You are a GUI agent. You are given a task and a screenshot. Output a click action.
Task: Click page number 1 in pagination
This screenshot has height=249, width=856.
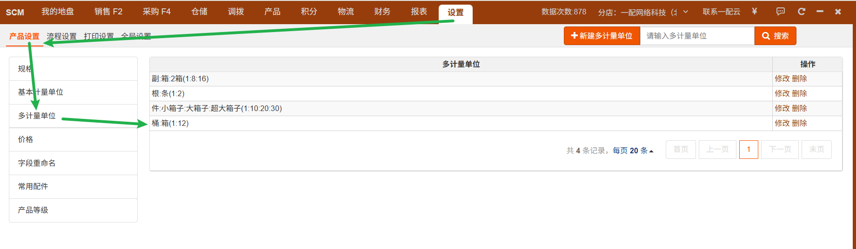click(748, 150)
